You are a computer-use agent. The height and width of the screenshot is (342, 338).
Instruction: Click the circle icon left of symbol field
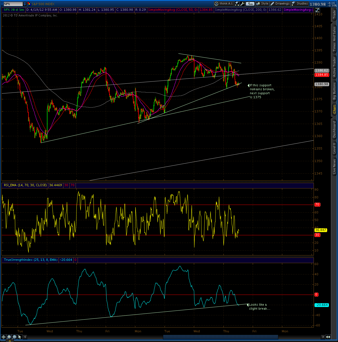2,4
